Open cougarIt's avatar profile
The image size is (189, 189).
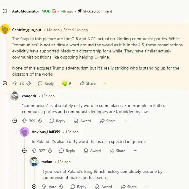15,96
